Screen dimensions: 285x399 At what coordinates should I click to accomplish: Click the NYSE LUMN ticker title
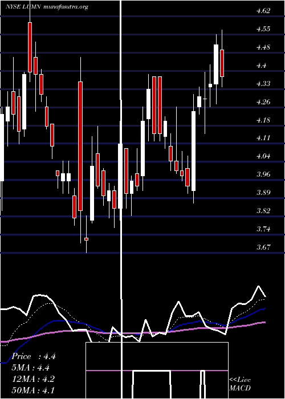click(23, 7)
